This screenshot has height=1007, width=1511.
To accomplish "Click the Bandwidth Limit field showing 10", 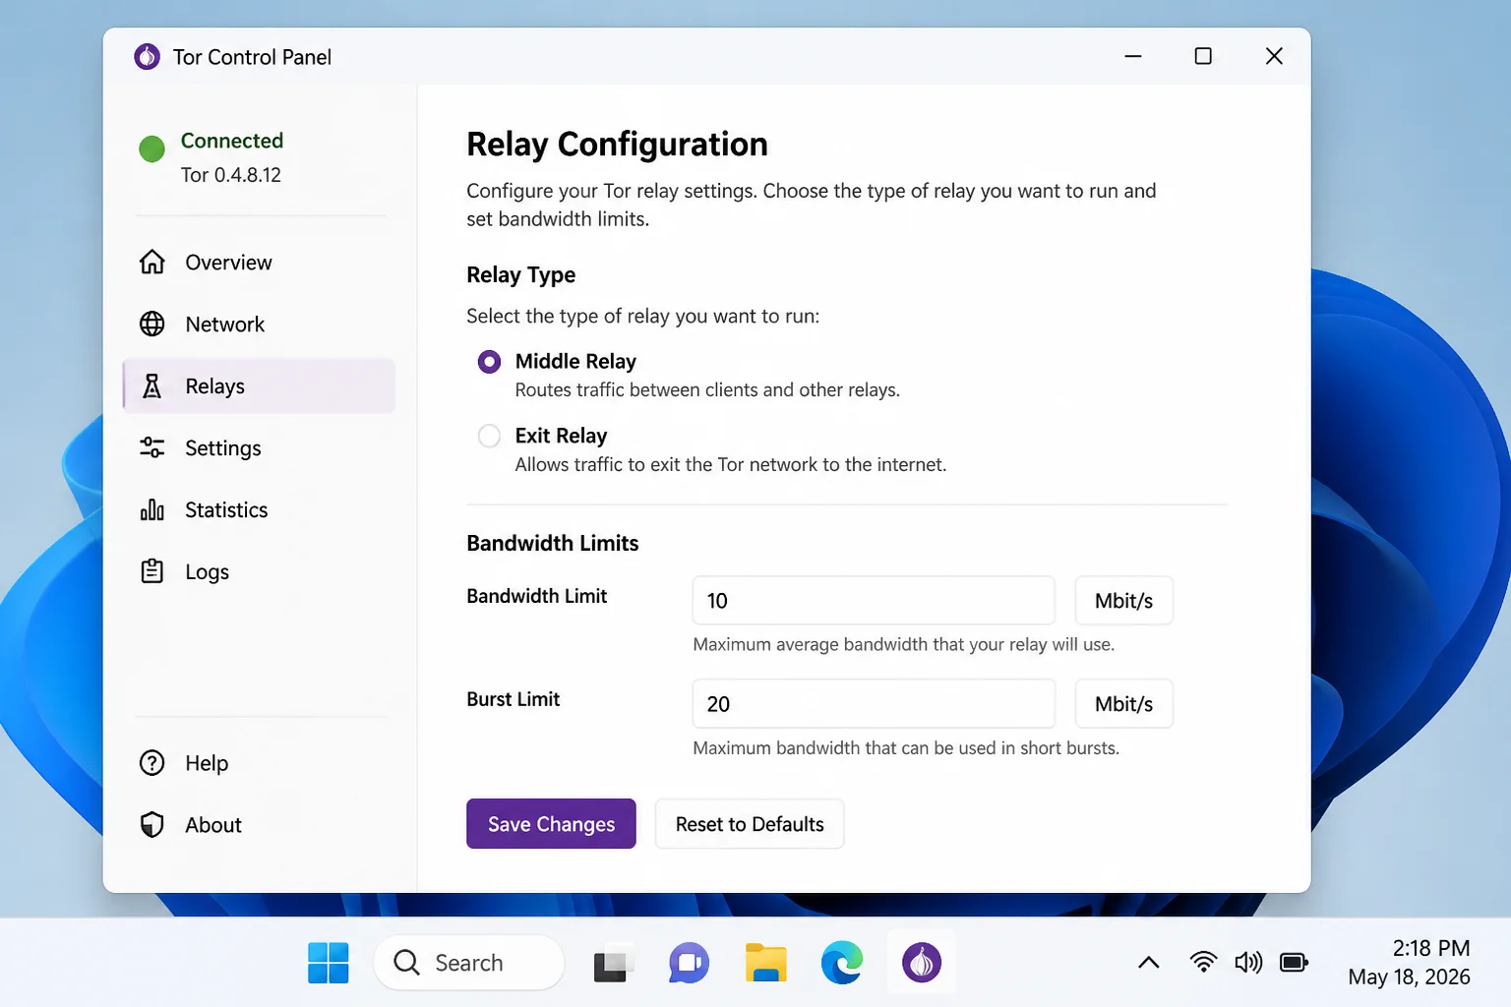I will (x=874, y=600).
